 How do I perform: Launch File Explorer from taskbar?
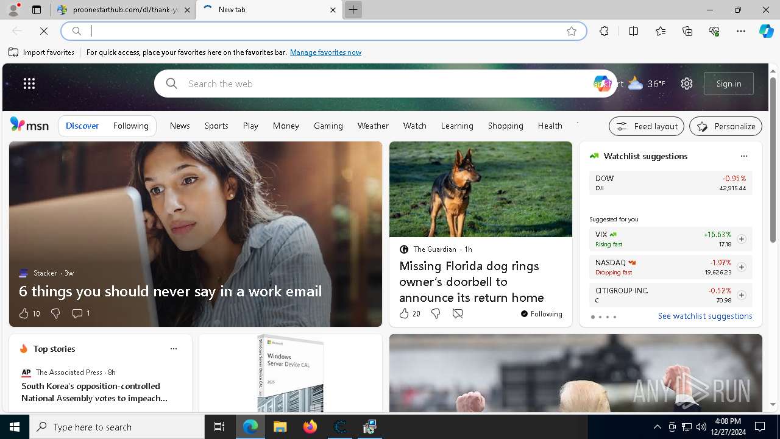coord(280,427)
